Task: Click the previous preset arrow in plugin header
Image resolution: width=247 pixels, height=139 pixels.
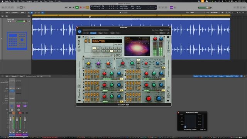Action: [84, 33]
